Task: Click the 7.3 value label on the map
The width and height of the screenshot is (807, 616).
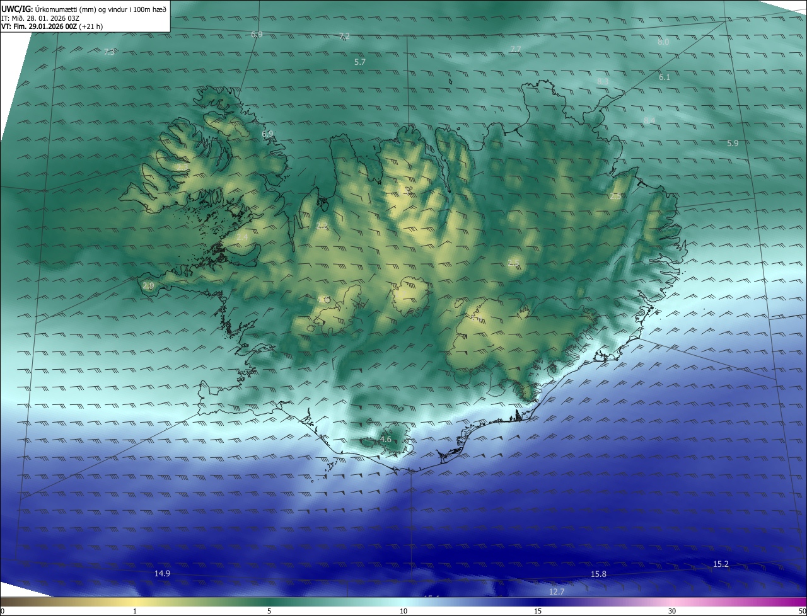Action: point(109,52)
